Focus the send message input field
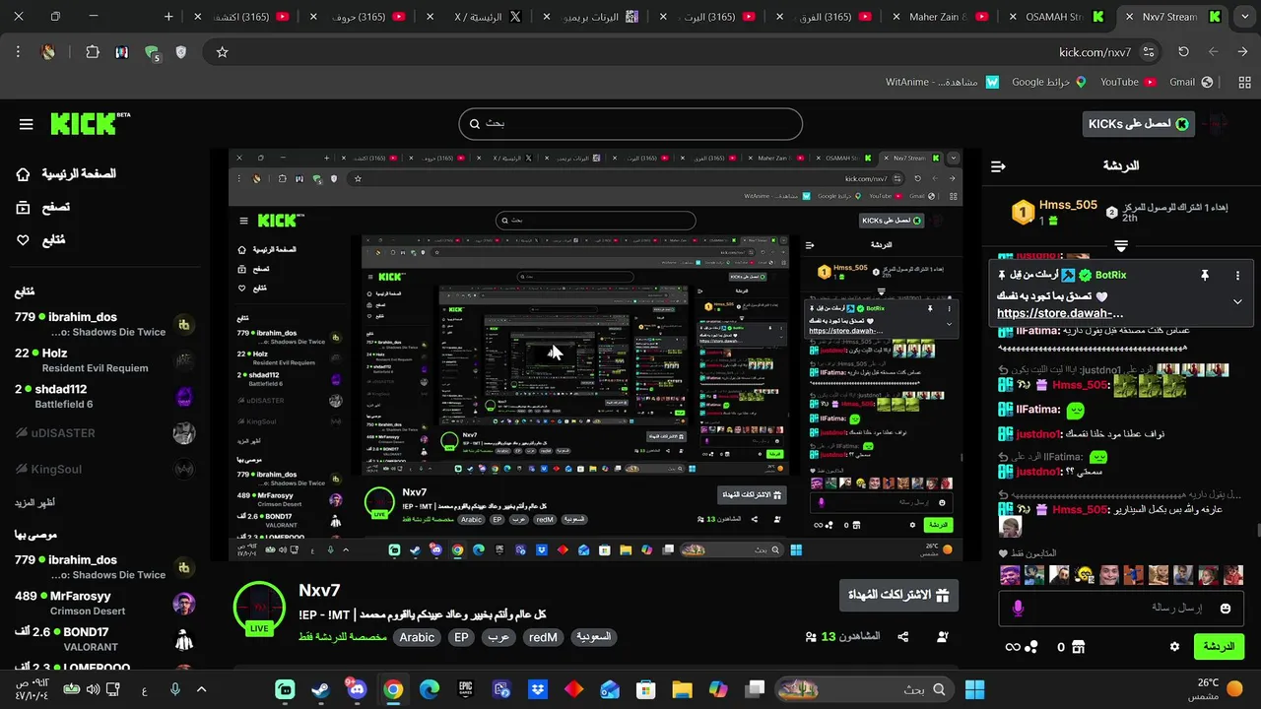This screenshot has width=1261, height=709. [1119, 609]
